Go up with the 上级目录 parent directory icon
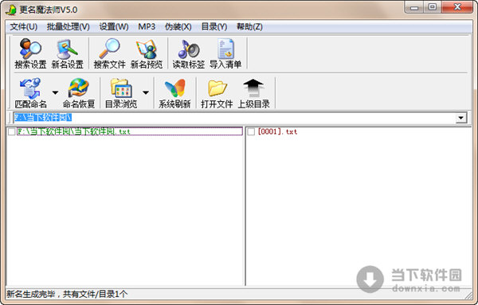This screenshot has height=305, width=478. pyautogui.click(x=253, y=93)
